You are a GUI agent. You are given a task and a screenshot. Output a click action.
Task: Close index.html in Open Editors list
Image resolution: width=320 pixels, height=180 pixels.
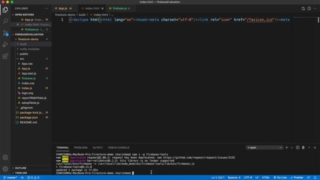pos(18,24)
